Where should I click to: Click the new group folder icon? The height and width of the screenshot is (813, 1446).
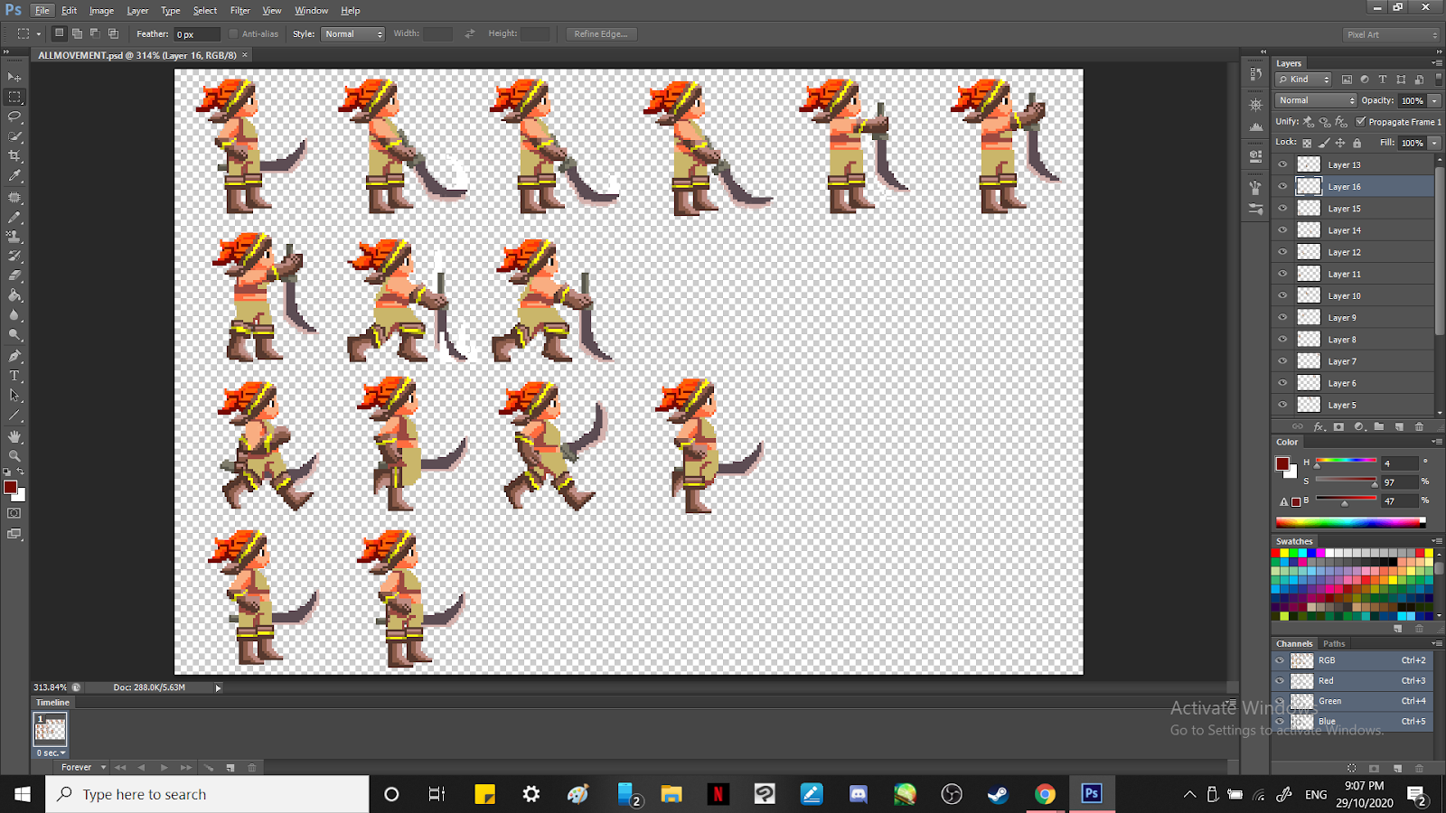pyautogui.click(x=1379, y=426)
